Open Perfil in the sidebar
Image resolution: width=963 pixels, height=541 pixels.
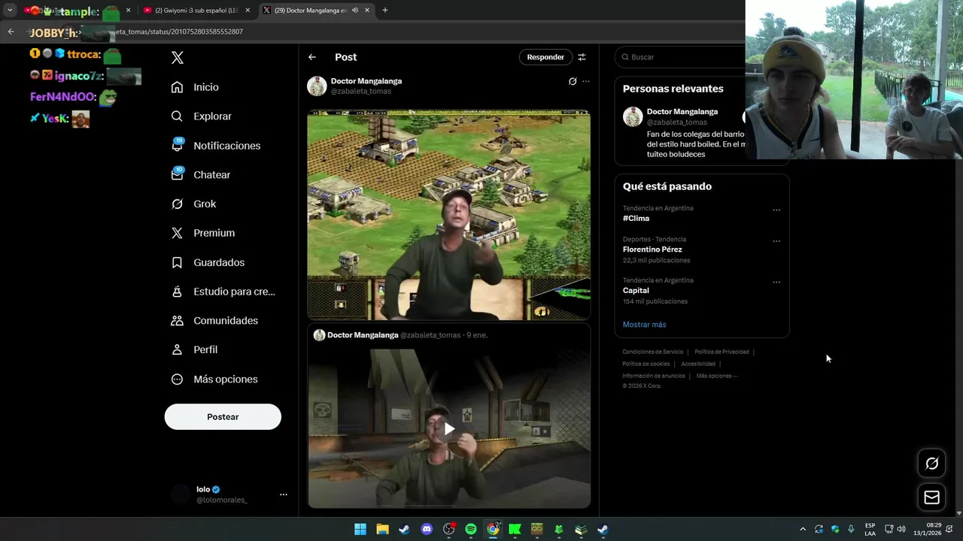194,349
